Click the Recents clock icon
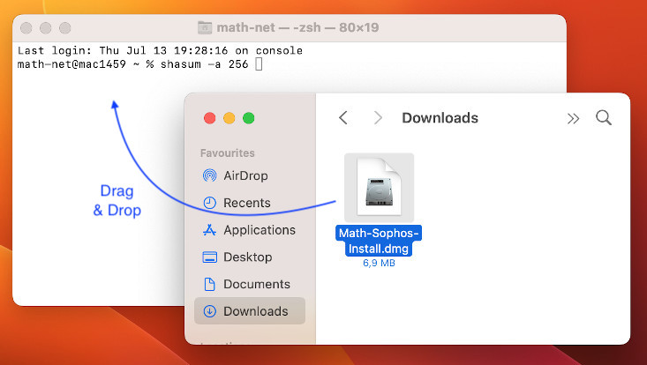This screenshot has height=365, width=647. coord(209,203)
